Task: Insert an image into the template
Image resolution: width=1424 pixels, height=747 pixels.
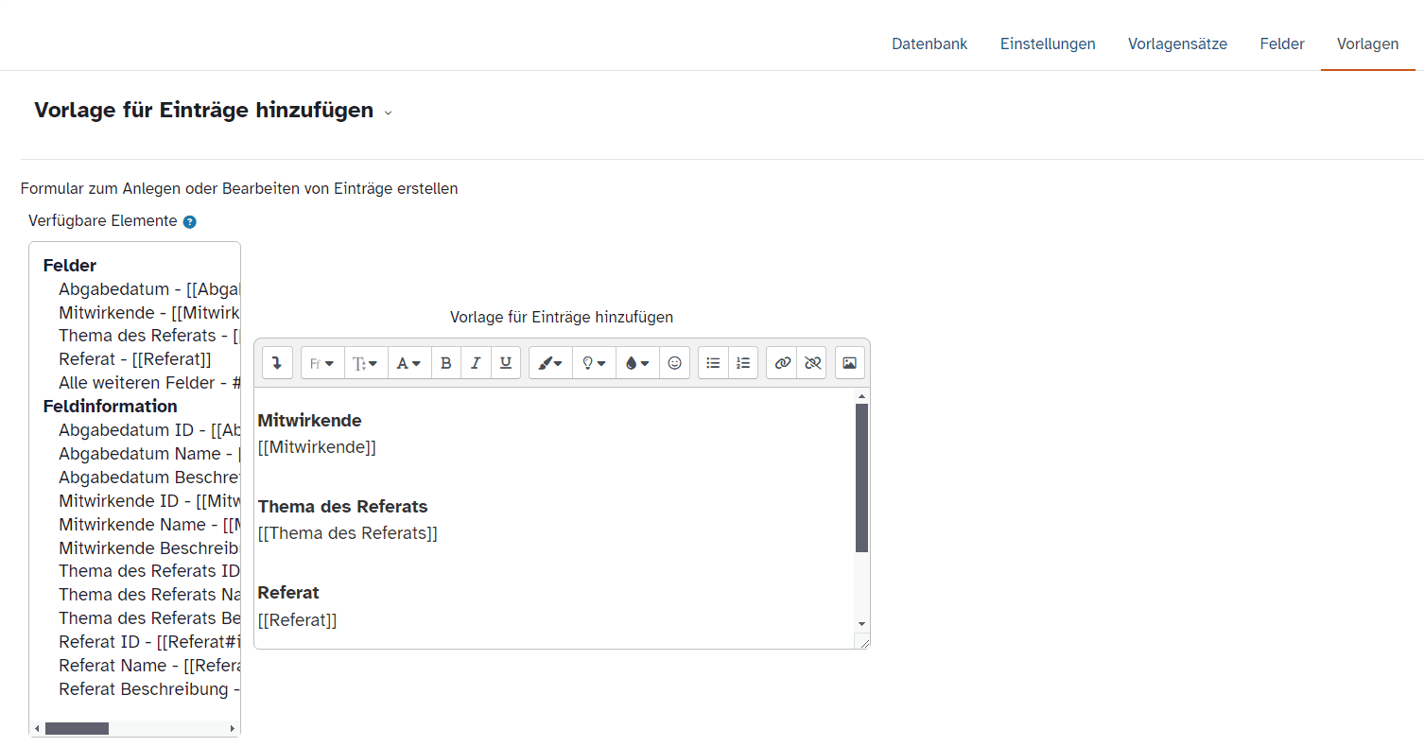Action: point(849,363)
